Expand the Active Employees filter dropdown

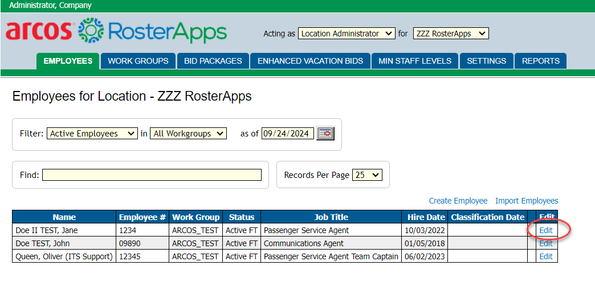tap(92, 134)
